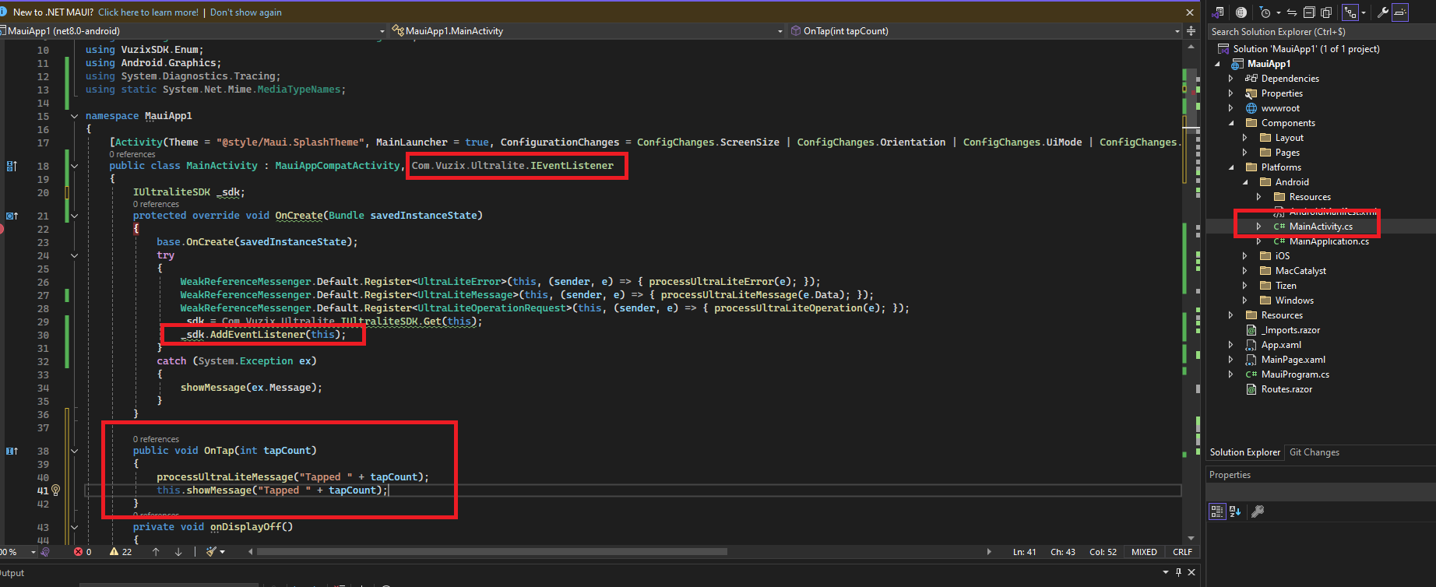Select MauiProgram.cs file
1436x587 pixels.
click(1295, 374)
